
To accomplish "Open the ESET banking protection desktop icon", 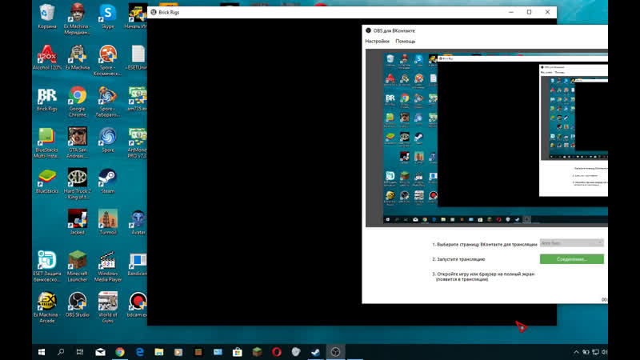I will [x=47, y=266].
